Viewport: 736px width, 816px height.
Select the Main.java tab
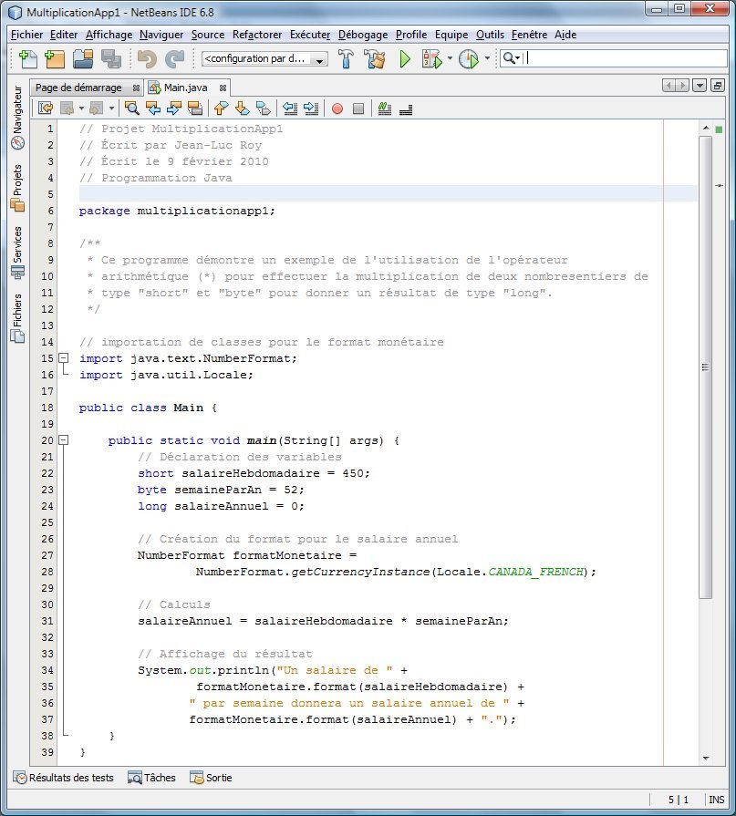pyautogui.click(x=186, y=88)
